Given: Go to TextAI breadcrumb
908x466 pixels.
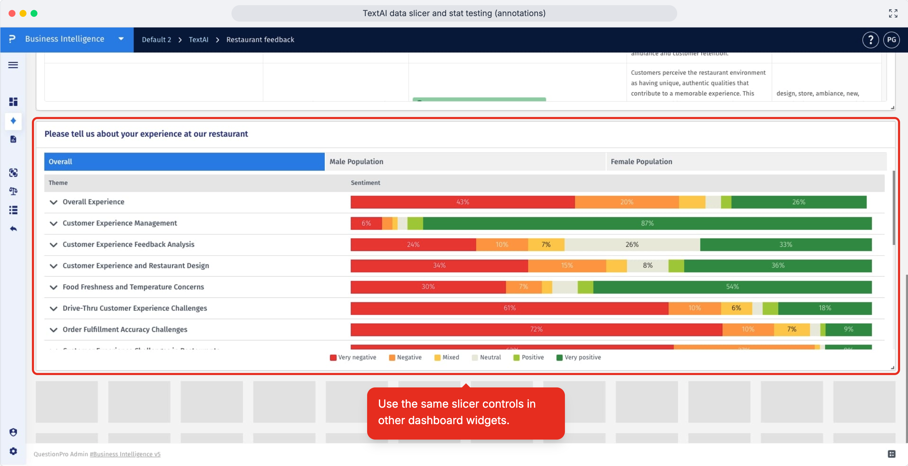Looking at the screenshot, I should 198,39.
